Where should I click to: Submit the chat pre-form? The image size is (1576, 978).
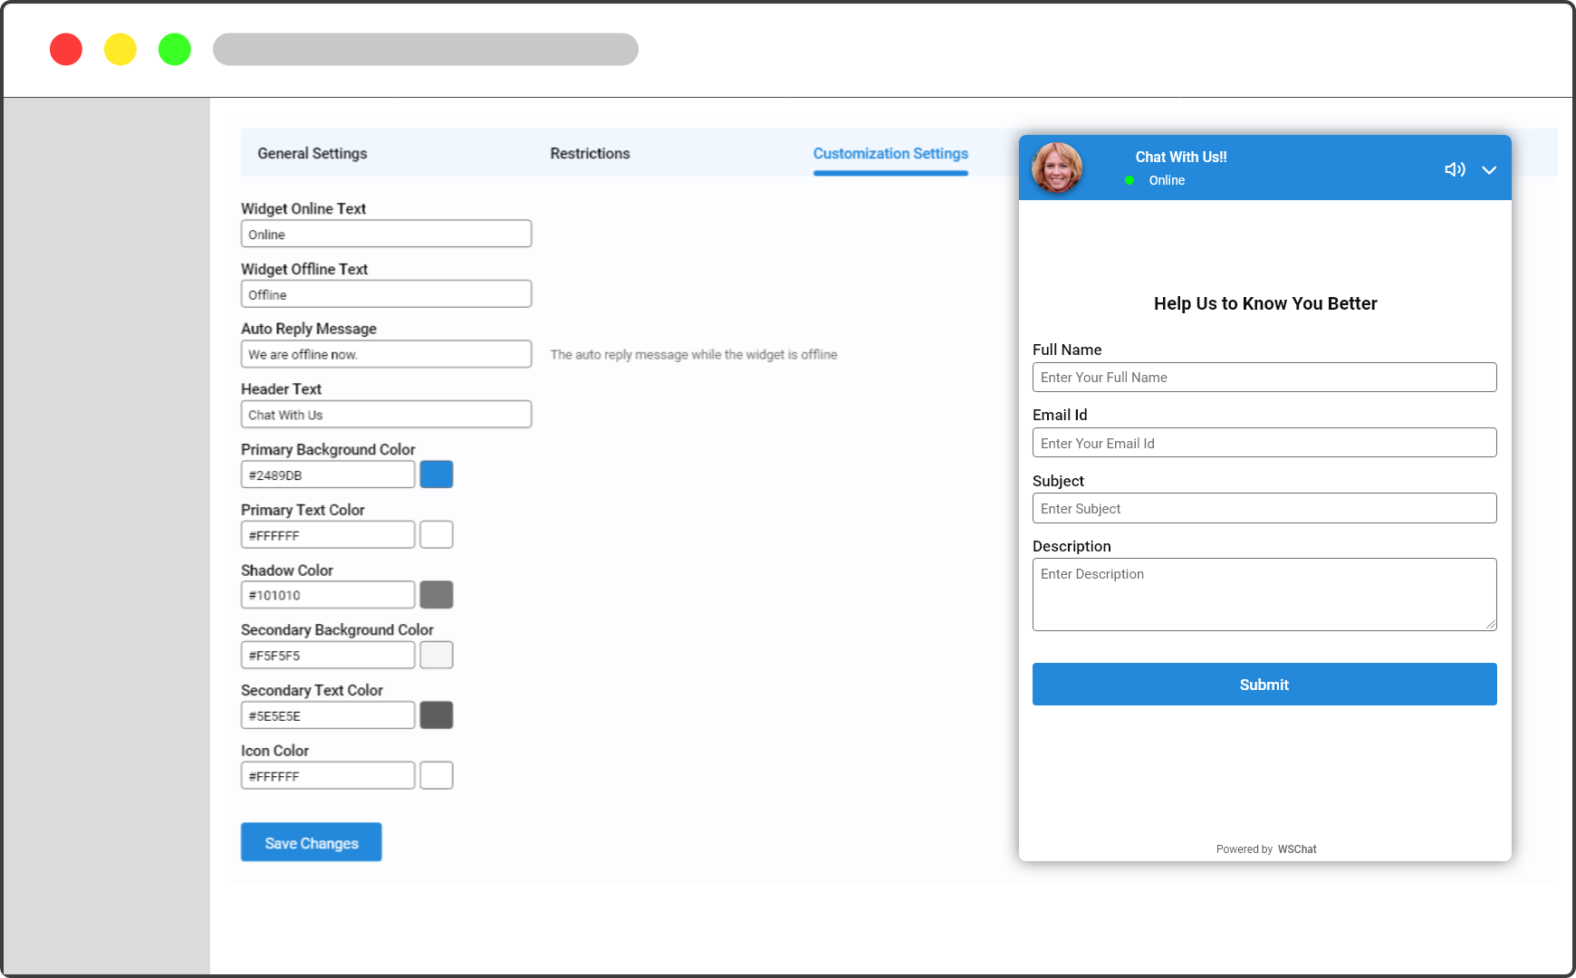(x=1264, y=685)
